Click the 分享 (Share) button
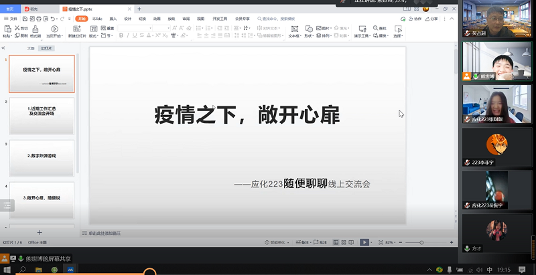The height and width of the screenshot is (275, 536). [x=431, y=19]
